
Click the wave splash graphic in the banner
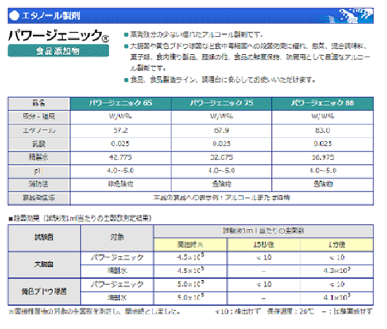352,15
